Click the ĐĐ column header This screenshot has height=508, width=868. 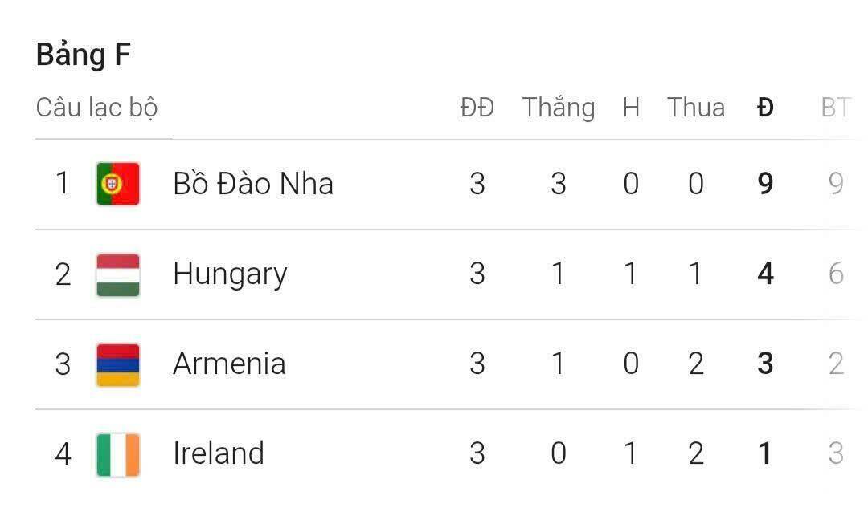pyautogui.click(x=477, y=108)
